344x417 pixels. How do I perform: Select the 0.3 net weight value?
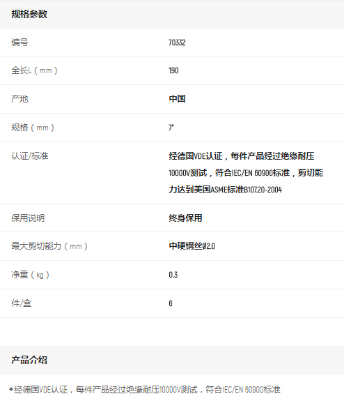pyautogui.click(x=173, y=275)
